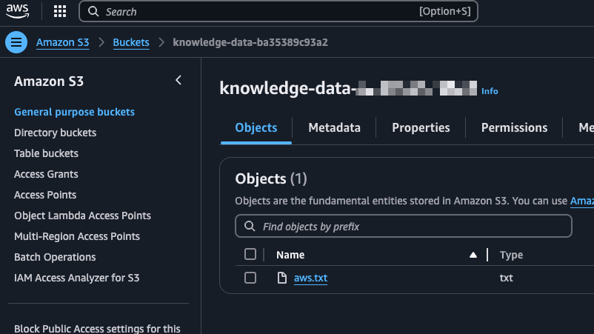Open Directory buckets in sidebar
Viewport: 594px width, 334px height.
pos(55,133)
